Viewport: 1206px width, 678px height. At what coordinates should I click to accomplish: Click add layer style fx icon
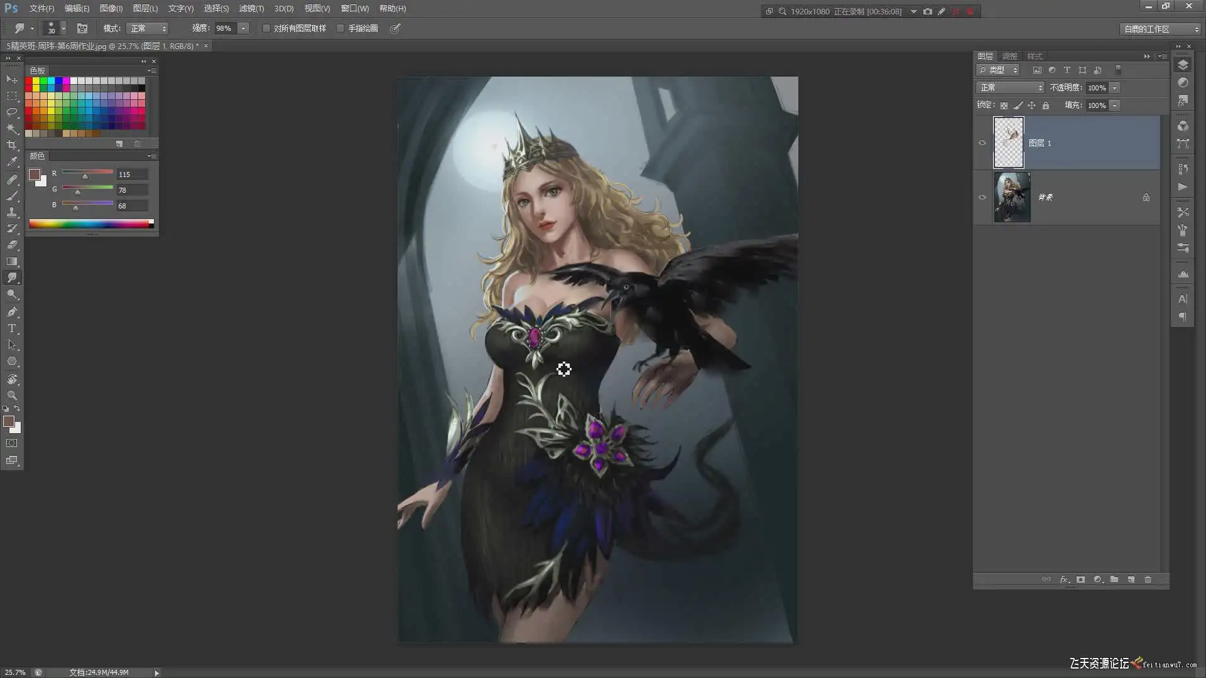click(1064, 579)
